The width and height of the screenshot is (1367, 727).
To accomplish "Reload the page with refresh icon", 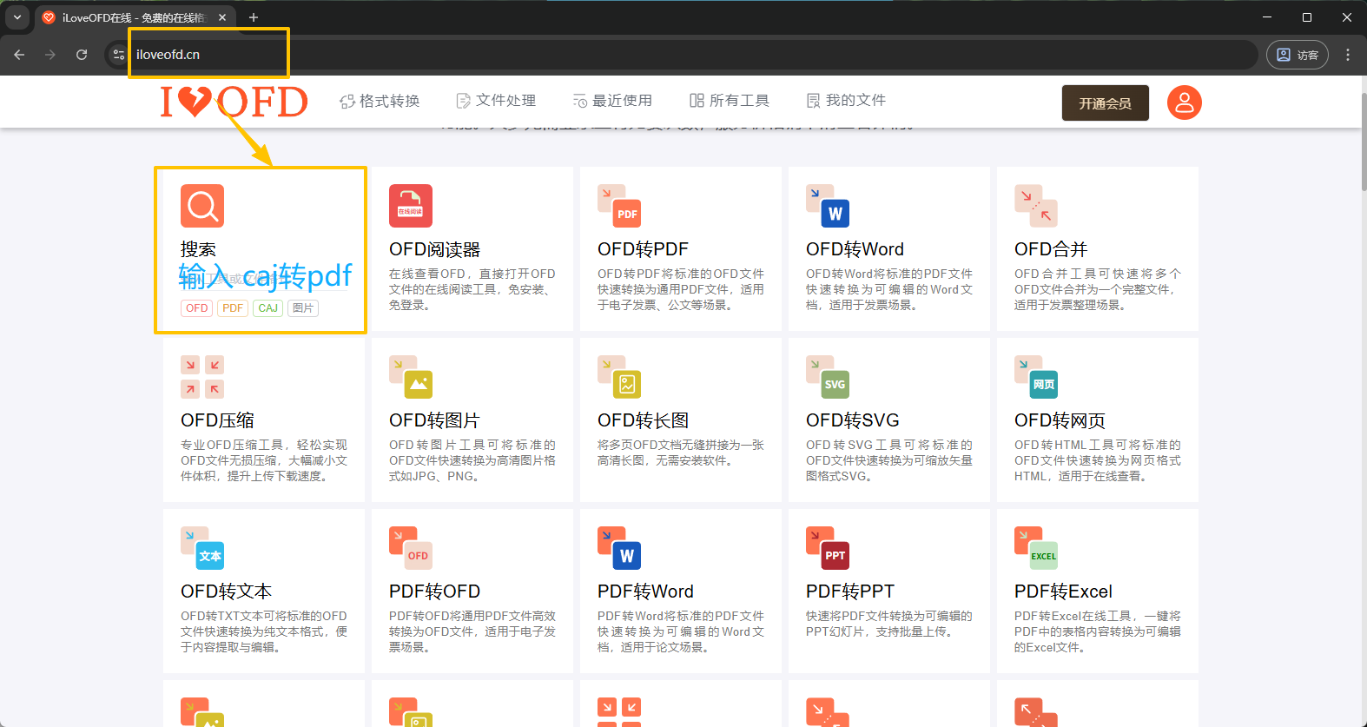I will [x=82, y=55].
